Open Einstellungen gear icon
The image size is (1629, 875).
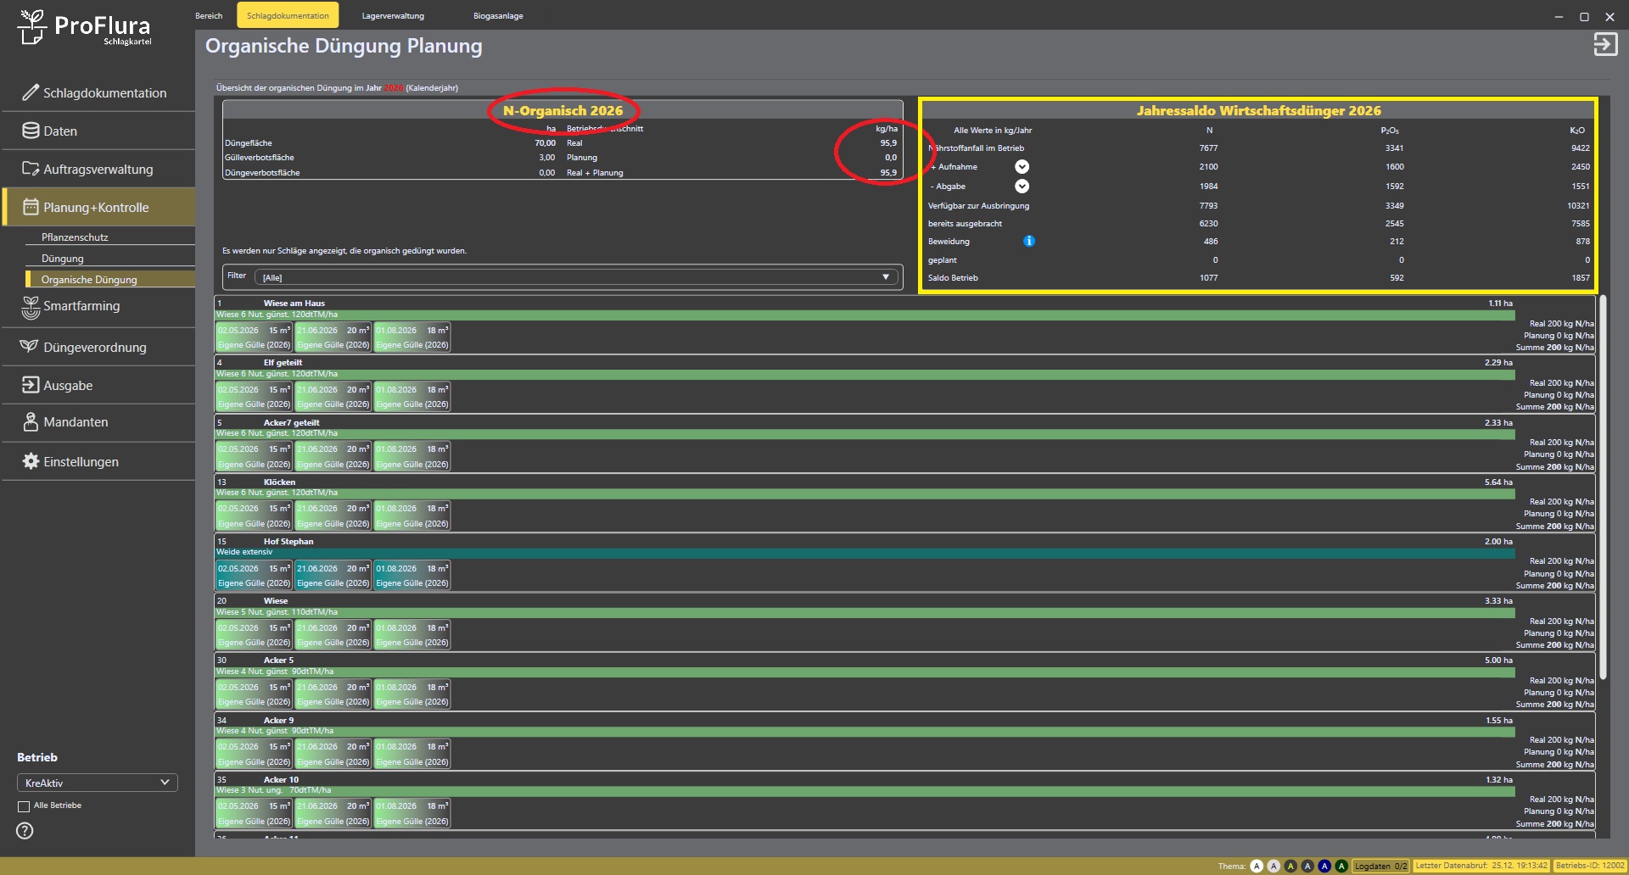point(31,461)
